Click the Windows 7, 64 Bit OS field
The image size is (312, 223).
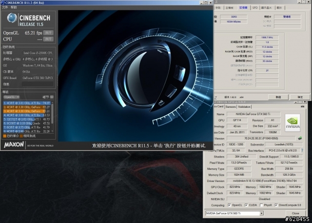[38, 65]
